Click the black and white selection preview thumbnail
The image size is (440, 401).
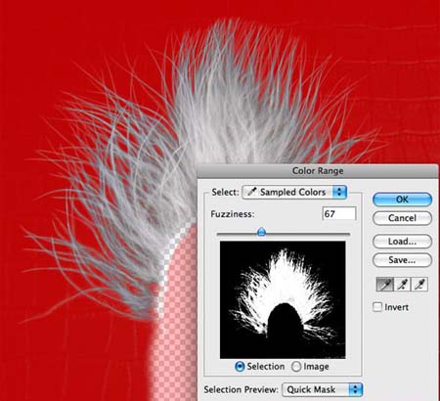[x=283, y=299]
